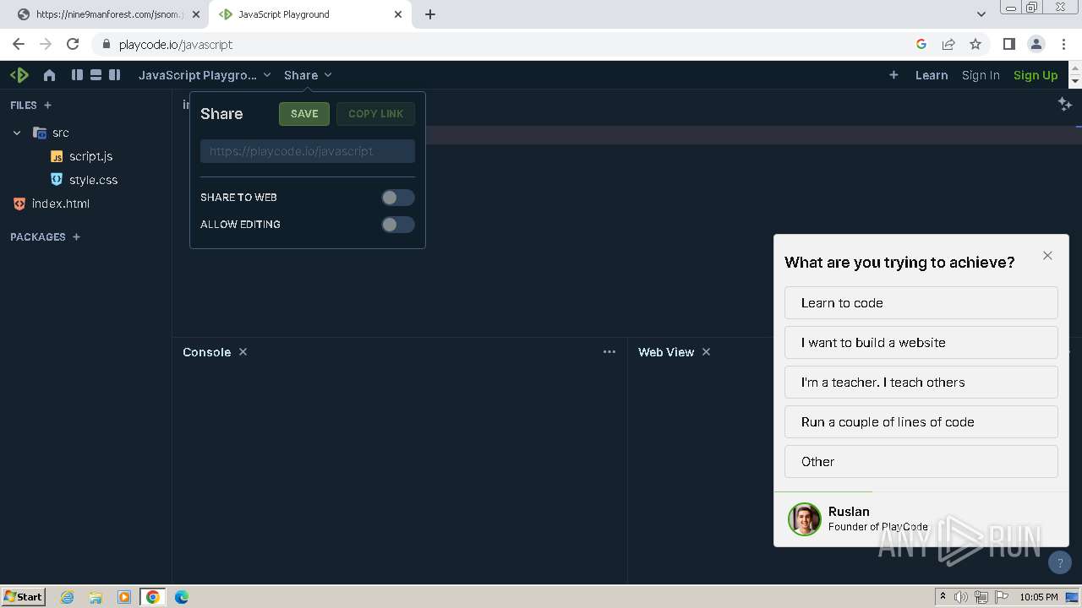Choose 'Run a couple of lines of code'
Screen dimensions: 1082x608
click(921, 421)
